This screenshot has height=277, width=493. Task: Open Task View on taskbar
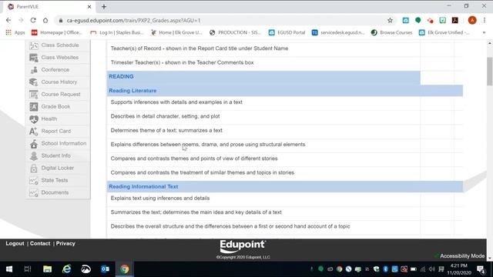(28, 269)
